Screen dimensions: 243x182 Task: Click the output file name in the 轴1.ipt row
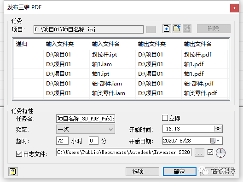204,74
